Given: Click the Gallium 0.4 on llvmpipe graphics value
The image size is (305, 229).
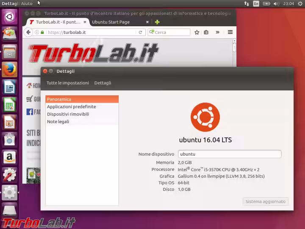Looking at the screenshot, I should pos(221,176).
